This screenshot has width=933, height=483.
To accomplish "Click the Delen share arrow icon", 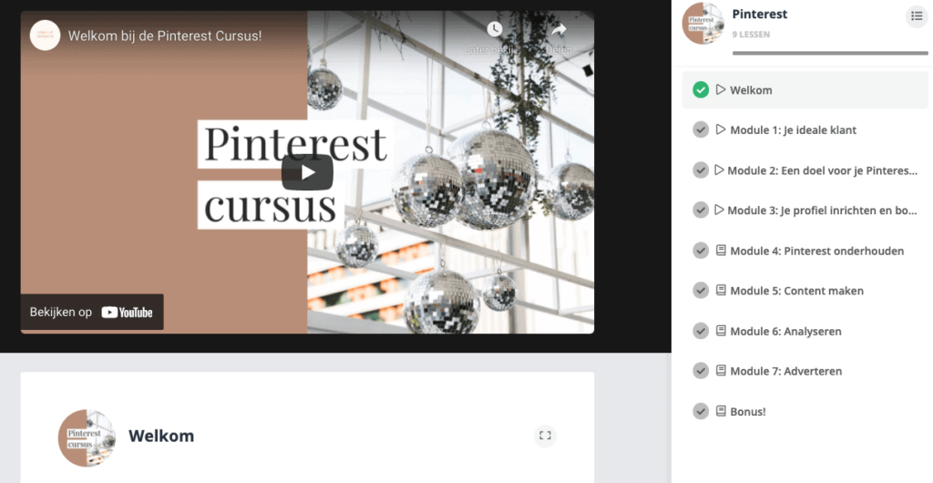I will pos(559,29).
